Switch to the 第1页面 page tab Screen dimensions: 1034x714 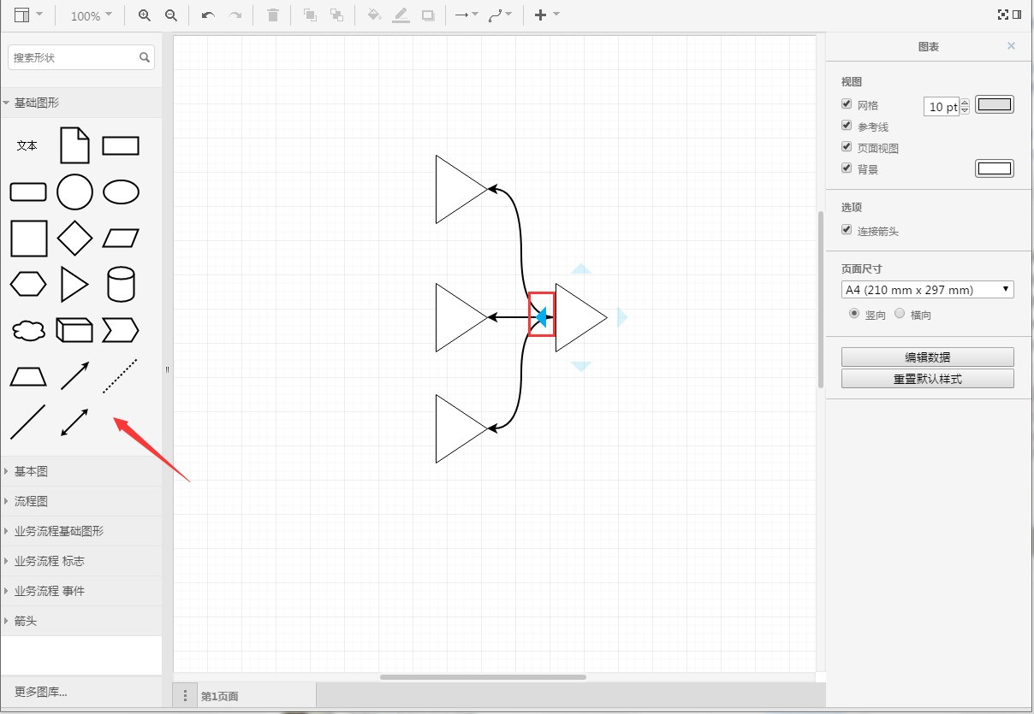[x=220, y=696]
